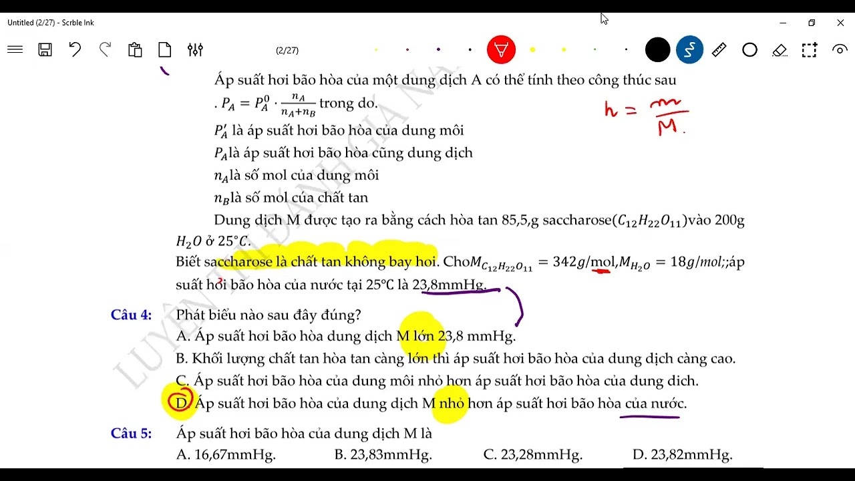Select the red highlighter pen preset

501,49
